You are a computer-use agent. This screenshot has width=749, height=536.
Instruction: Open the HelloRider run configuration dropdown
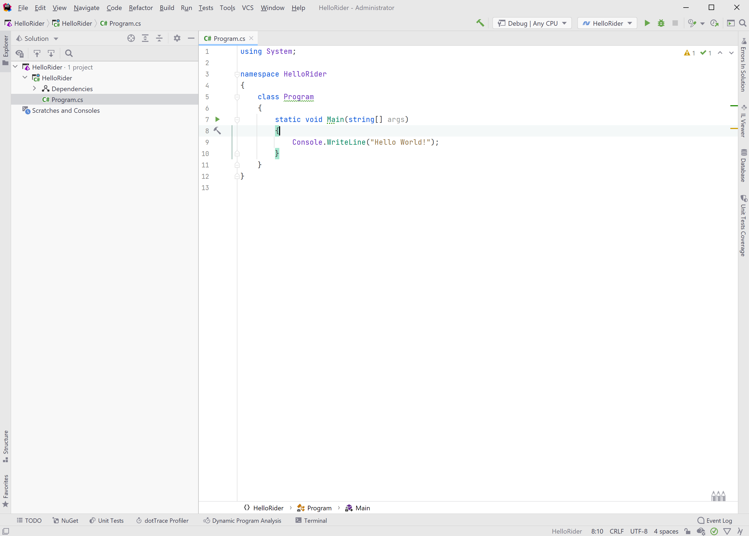coord(607,23)
